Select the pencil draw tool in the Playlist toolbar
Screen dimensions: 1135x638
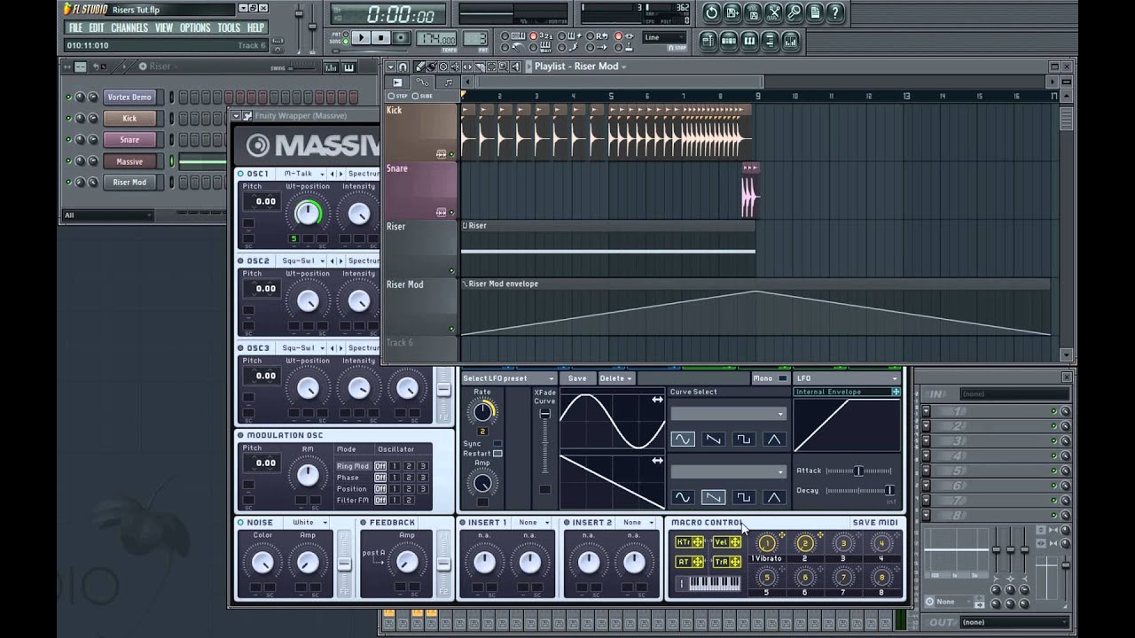420,66
